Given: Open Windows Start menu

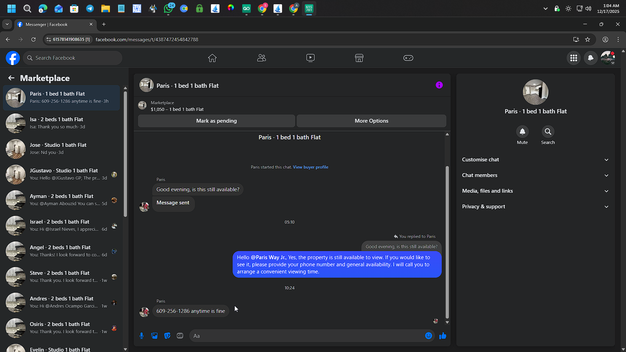Looking at the screenshot, I should [12, 9].
